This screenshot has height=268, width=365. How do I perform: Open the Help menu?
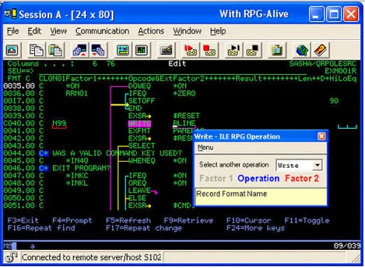[x=218, y=31]
